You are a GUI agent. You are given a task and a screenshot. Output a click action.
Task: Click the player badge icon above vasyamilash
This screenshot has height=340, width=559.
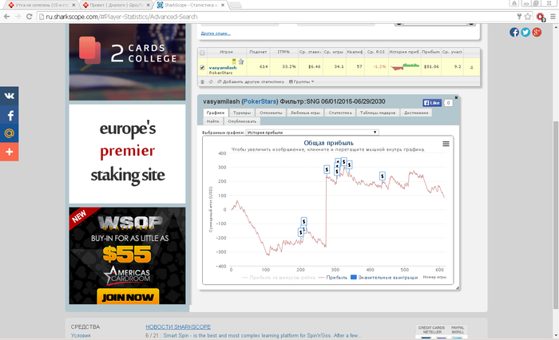coord(234,61)
